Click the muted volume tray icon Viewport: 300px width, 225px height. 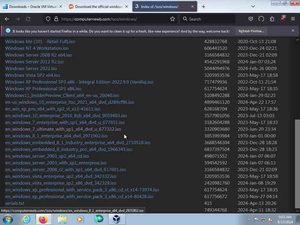coord(270,220)
